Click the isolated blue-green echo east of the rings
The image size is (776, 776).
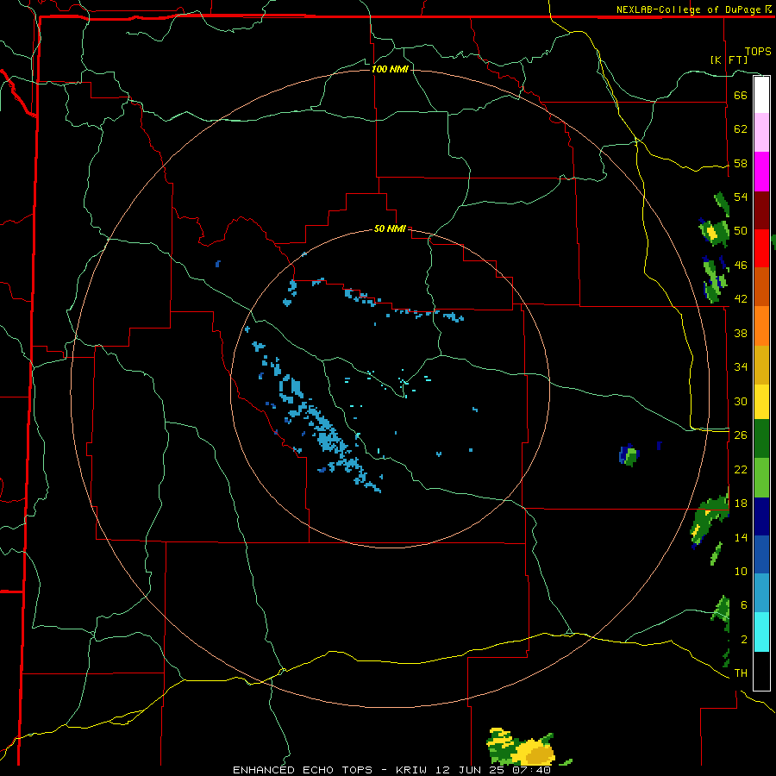coord(629,455)
